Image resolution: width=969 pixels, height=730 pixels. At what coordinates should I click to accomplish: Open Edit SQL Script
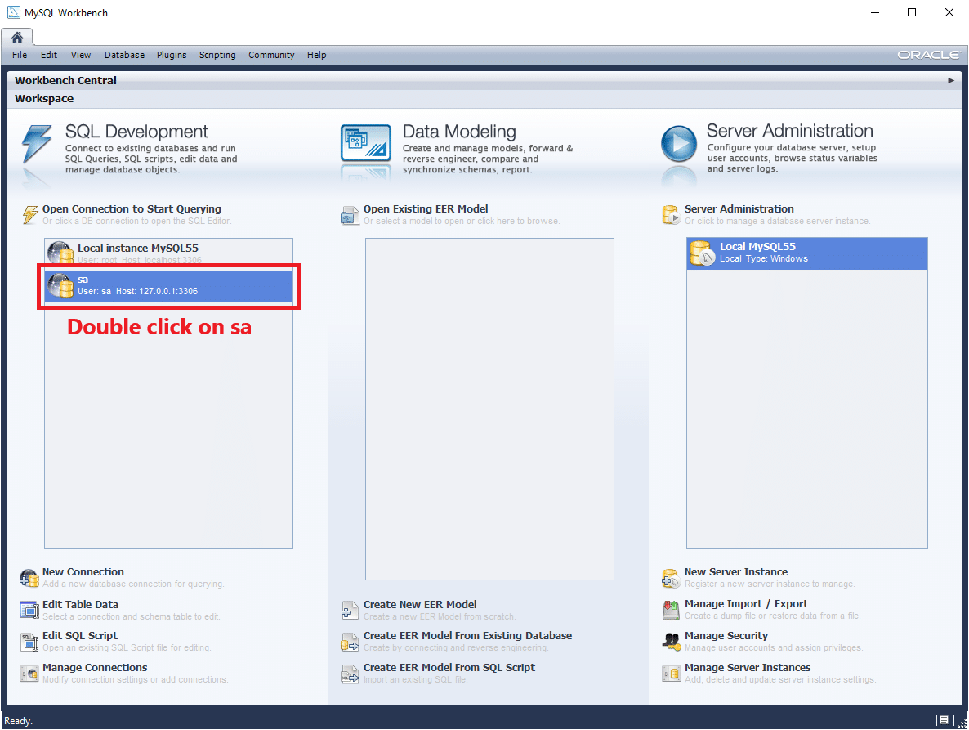click(80, 635)
